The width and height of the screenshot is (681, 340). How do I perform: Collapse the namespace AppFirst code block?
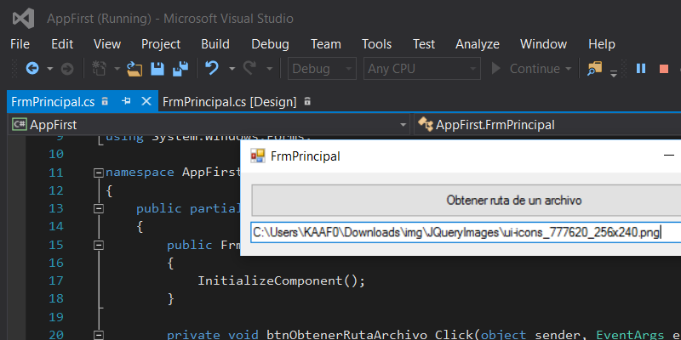(99, 173)
